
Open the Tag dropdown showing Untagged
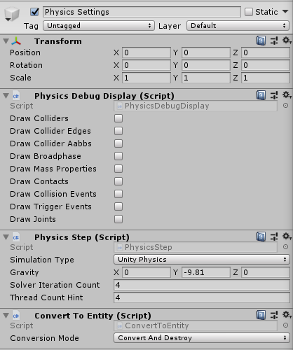point(99,25)
